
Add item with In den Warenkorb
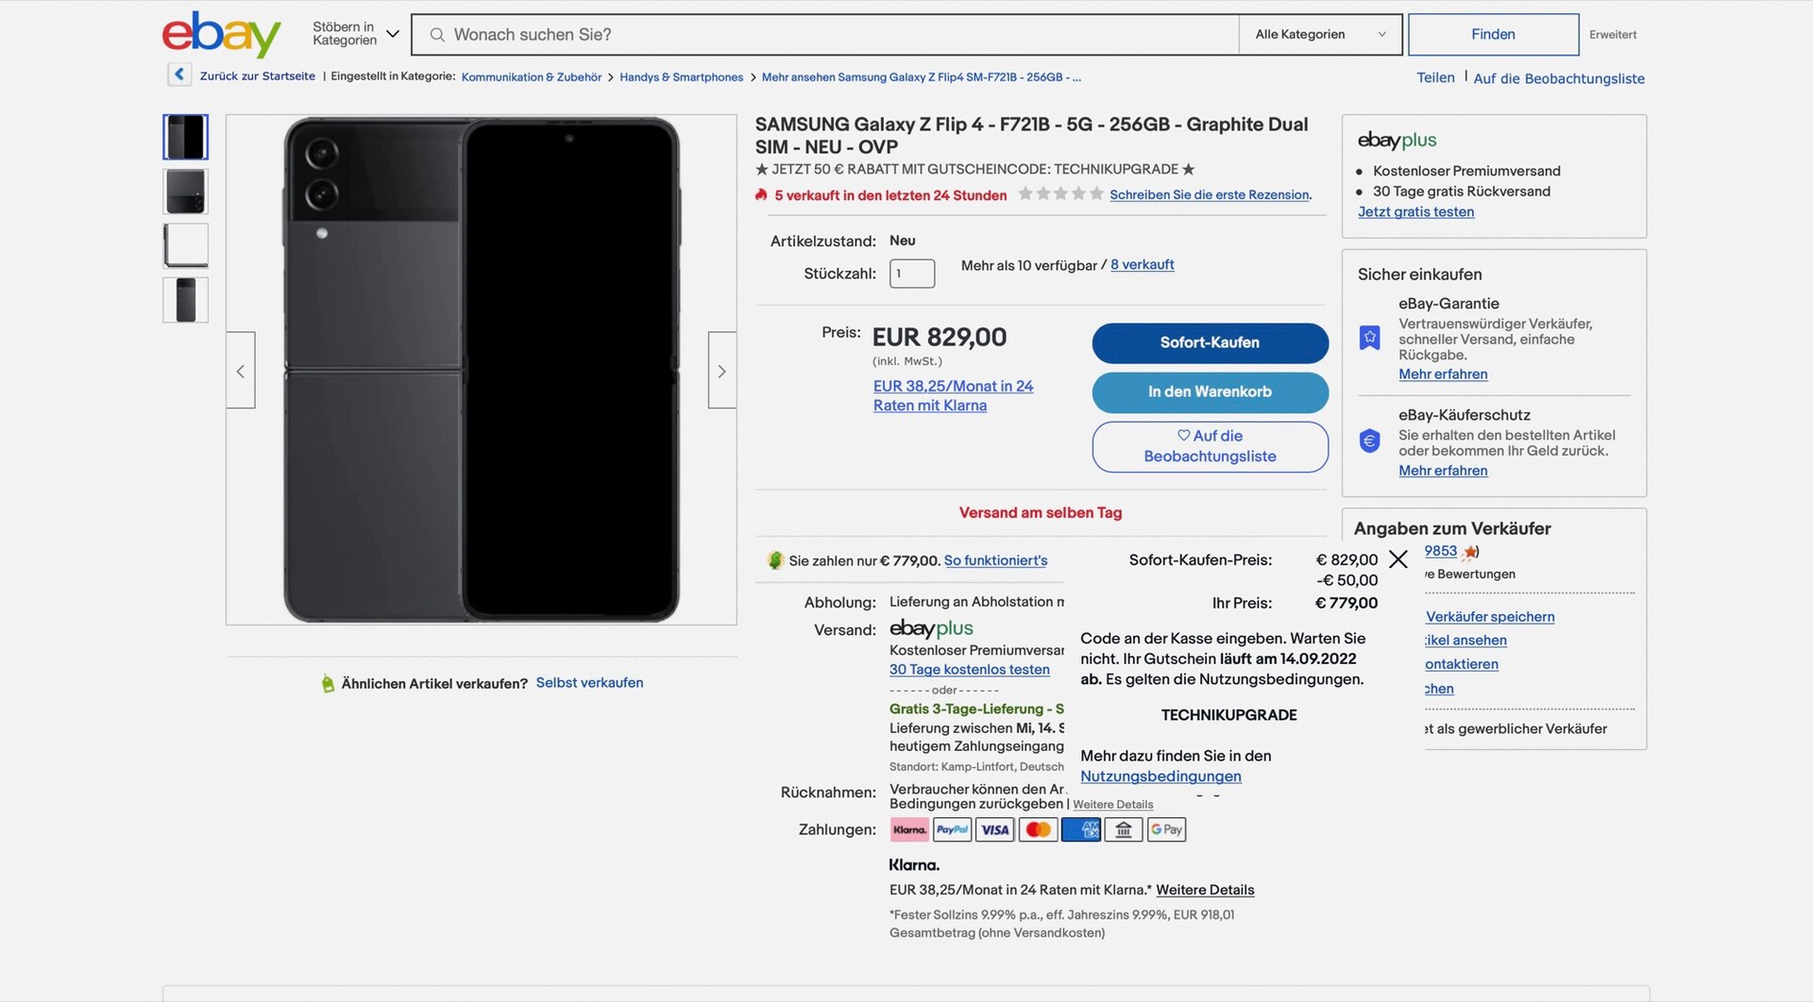pyautogui.click(x=1210, y=392)
